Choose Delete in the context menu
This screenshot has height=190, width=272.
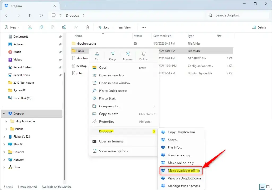(144, 56)
